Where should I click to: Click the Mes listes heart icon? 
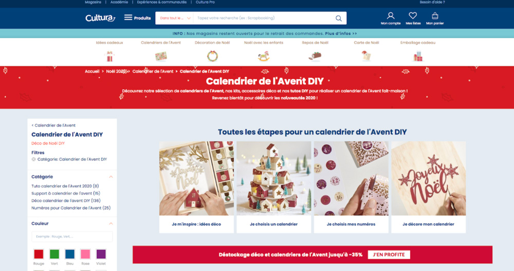click(413, 16)
